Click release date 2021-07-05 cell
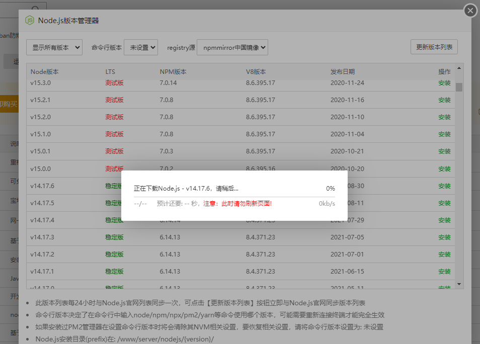The image size is (480, 344). [x=347, y=237]
